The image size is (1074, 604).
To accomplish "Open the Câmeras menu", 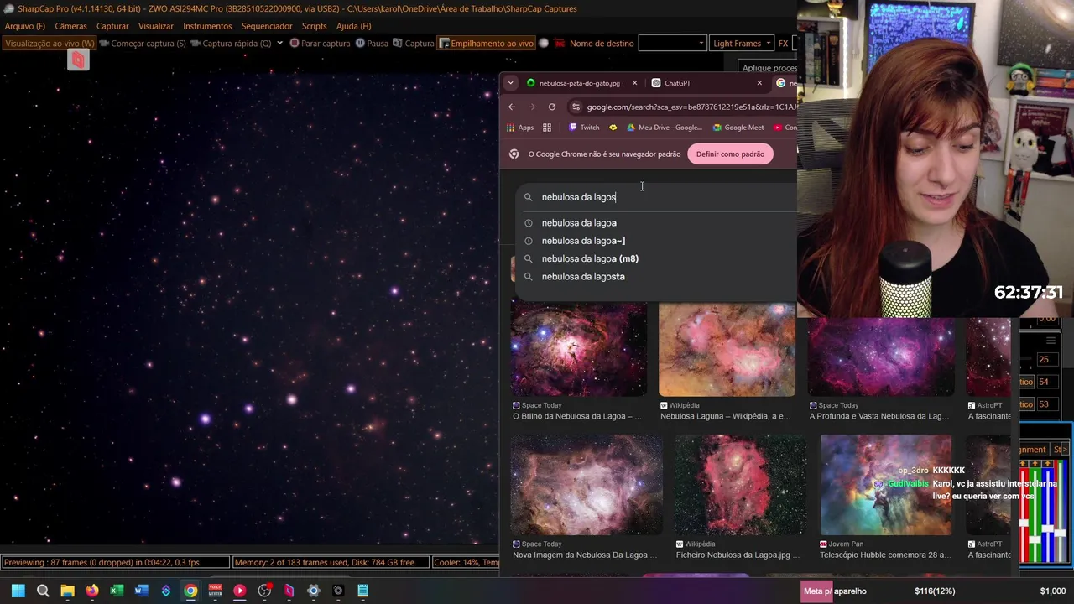I will point(70,26).
